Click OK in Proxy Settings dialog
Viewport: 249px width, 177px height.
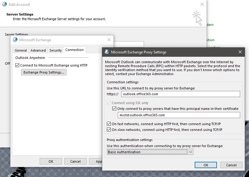[206, 165]
